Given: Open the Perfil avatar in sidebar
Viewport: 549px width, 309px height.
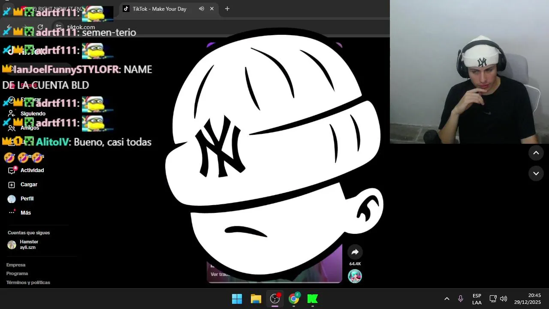Looking at the screenshot, I should (12, 199).
